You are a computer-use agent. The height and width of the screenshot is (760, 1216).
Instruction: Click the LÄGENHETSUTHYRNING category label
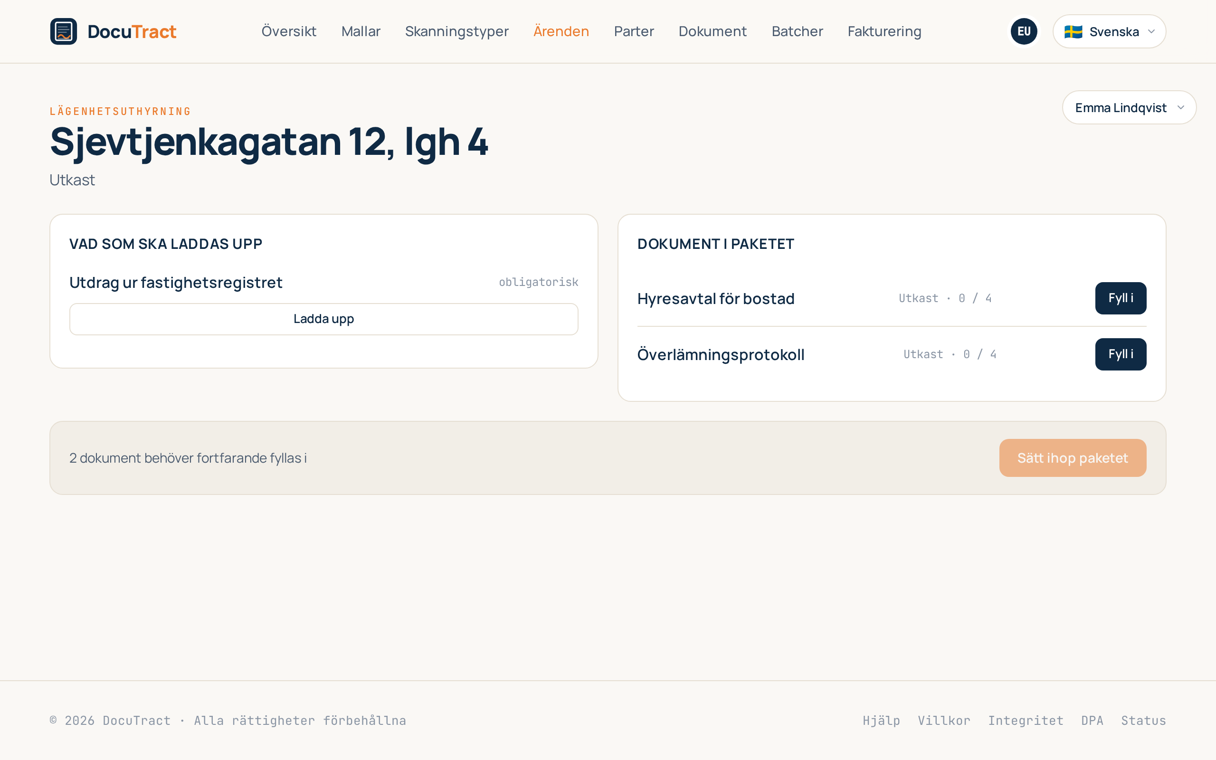click(x=120, y=111)
